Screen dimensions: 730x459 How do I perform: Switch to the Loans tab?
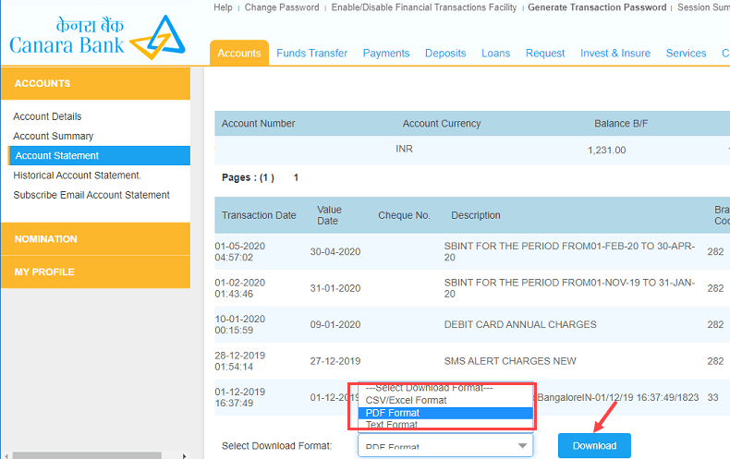pyautogui.click(x=496, y=53)
